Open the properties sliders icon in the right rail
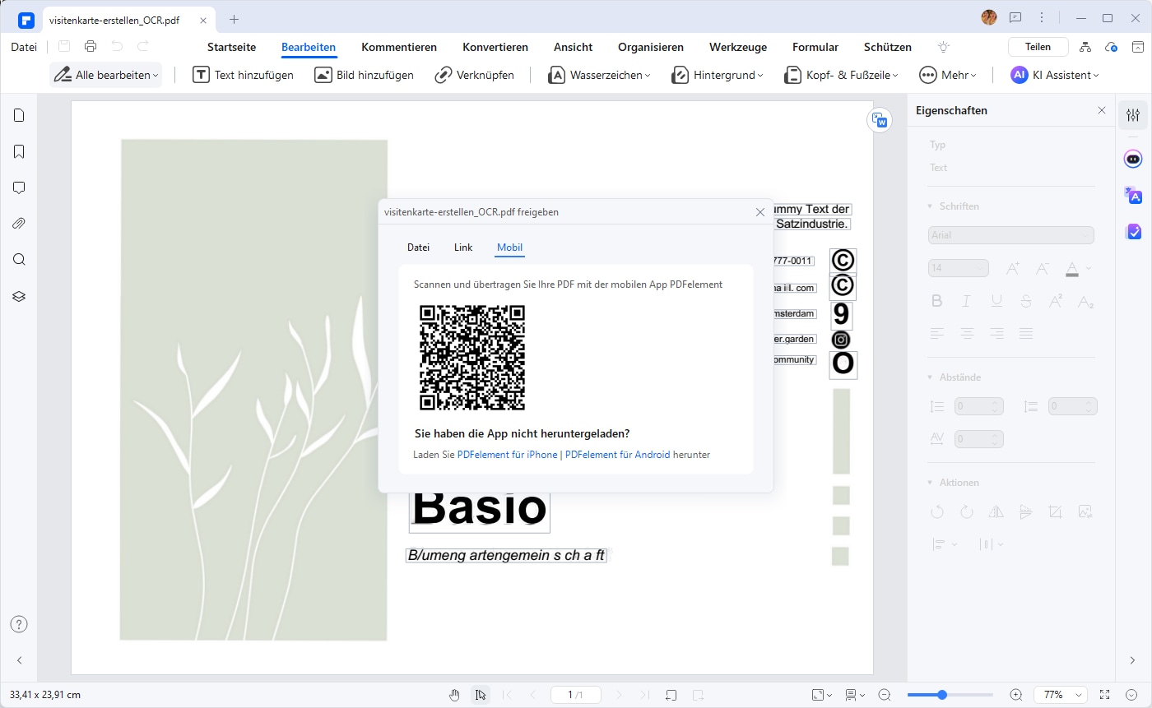This screenshot has width=1152, height=708. [1133, 115]
